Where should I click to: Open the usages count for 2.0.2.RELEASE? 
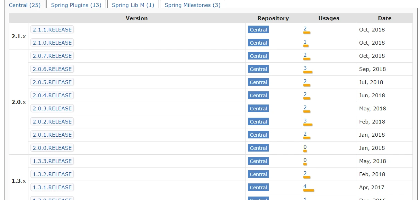coord(305,121)
